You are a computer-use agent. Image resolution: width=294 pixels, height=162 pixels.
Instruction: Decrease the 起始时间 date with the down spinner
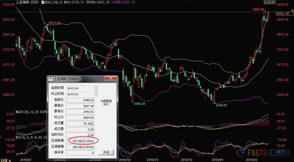(96, 89)
